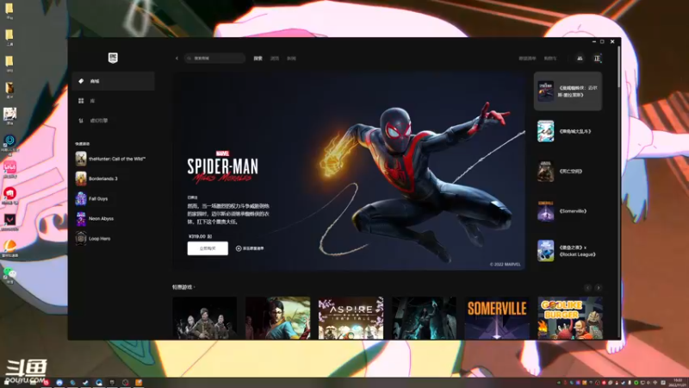The image size is (689, 388).
Task: Open the WeChat desktop icon
Action: click(9, 274)
